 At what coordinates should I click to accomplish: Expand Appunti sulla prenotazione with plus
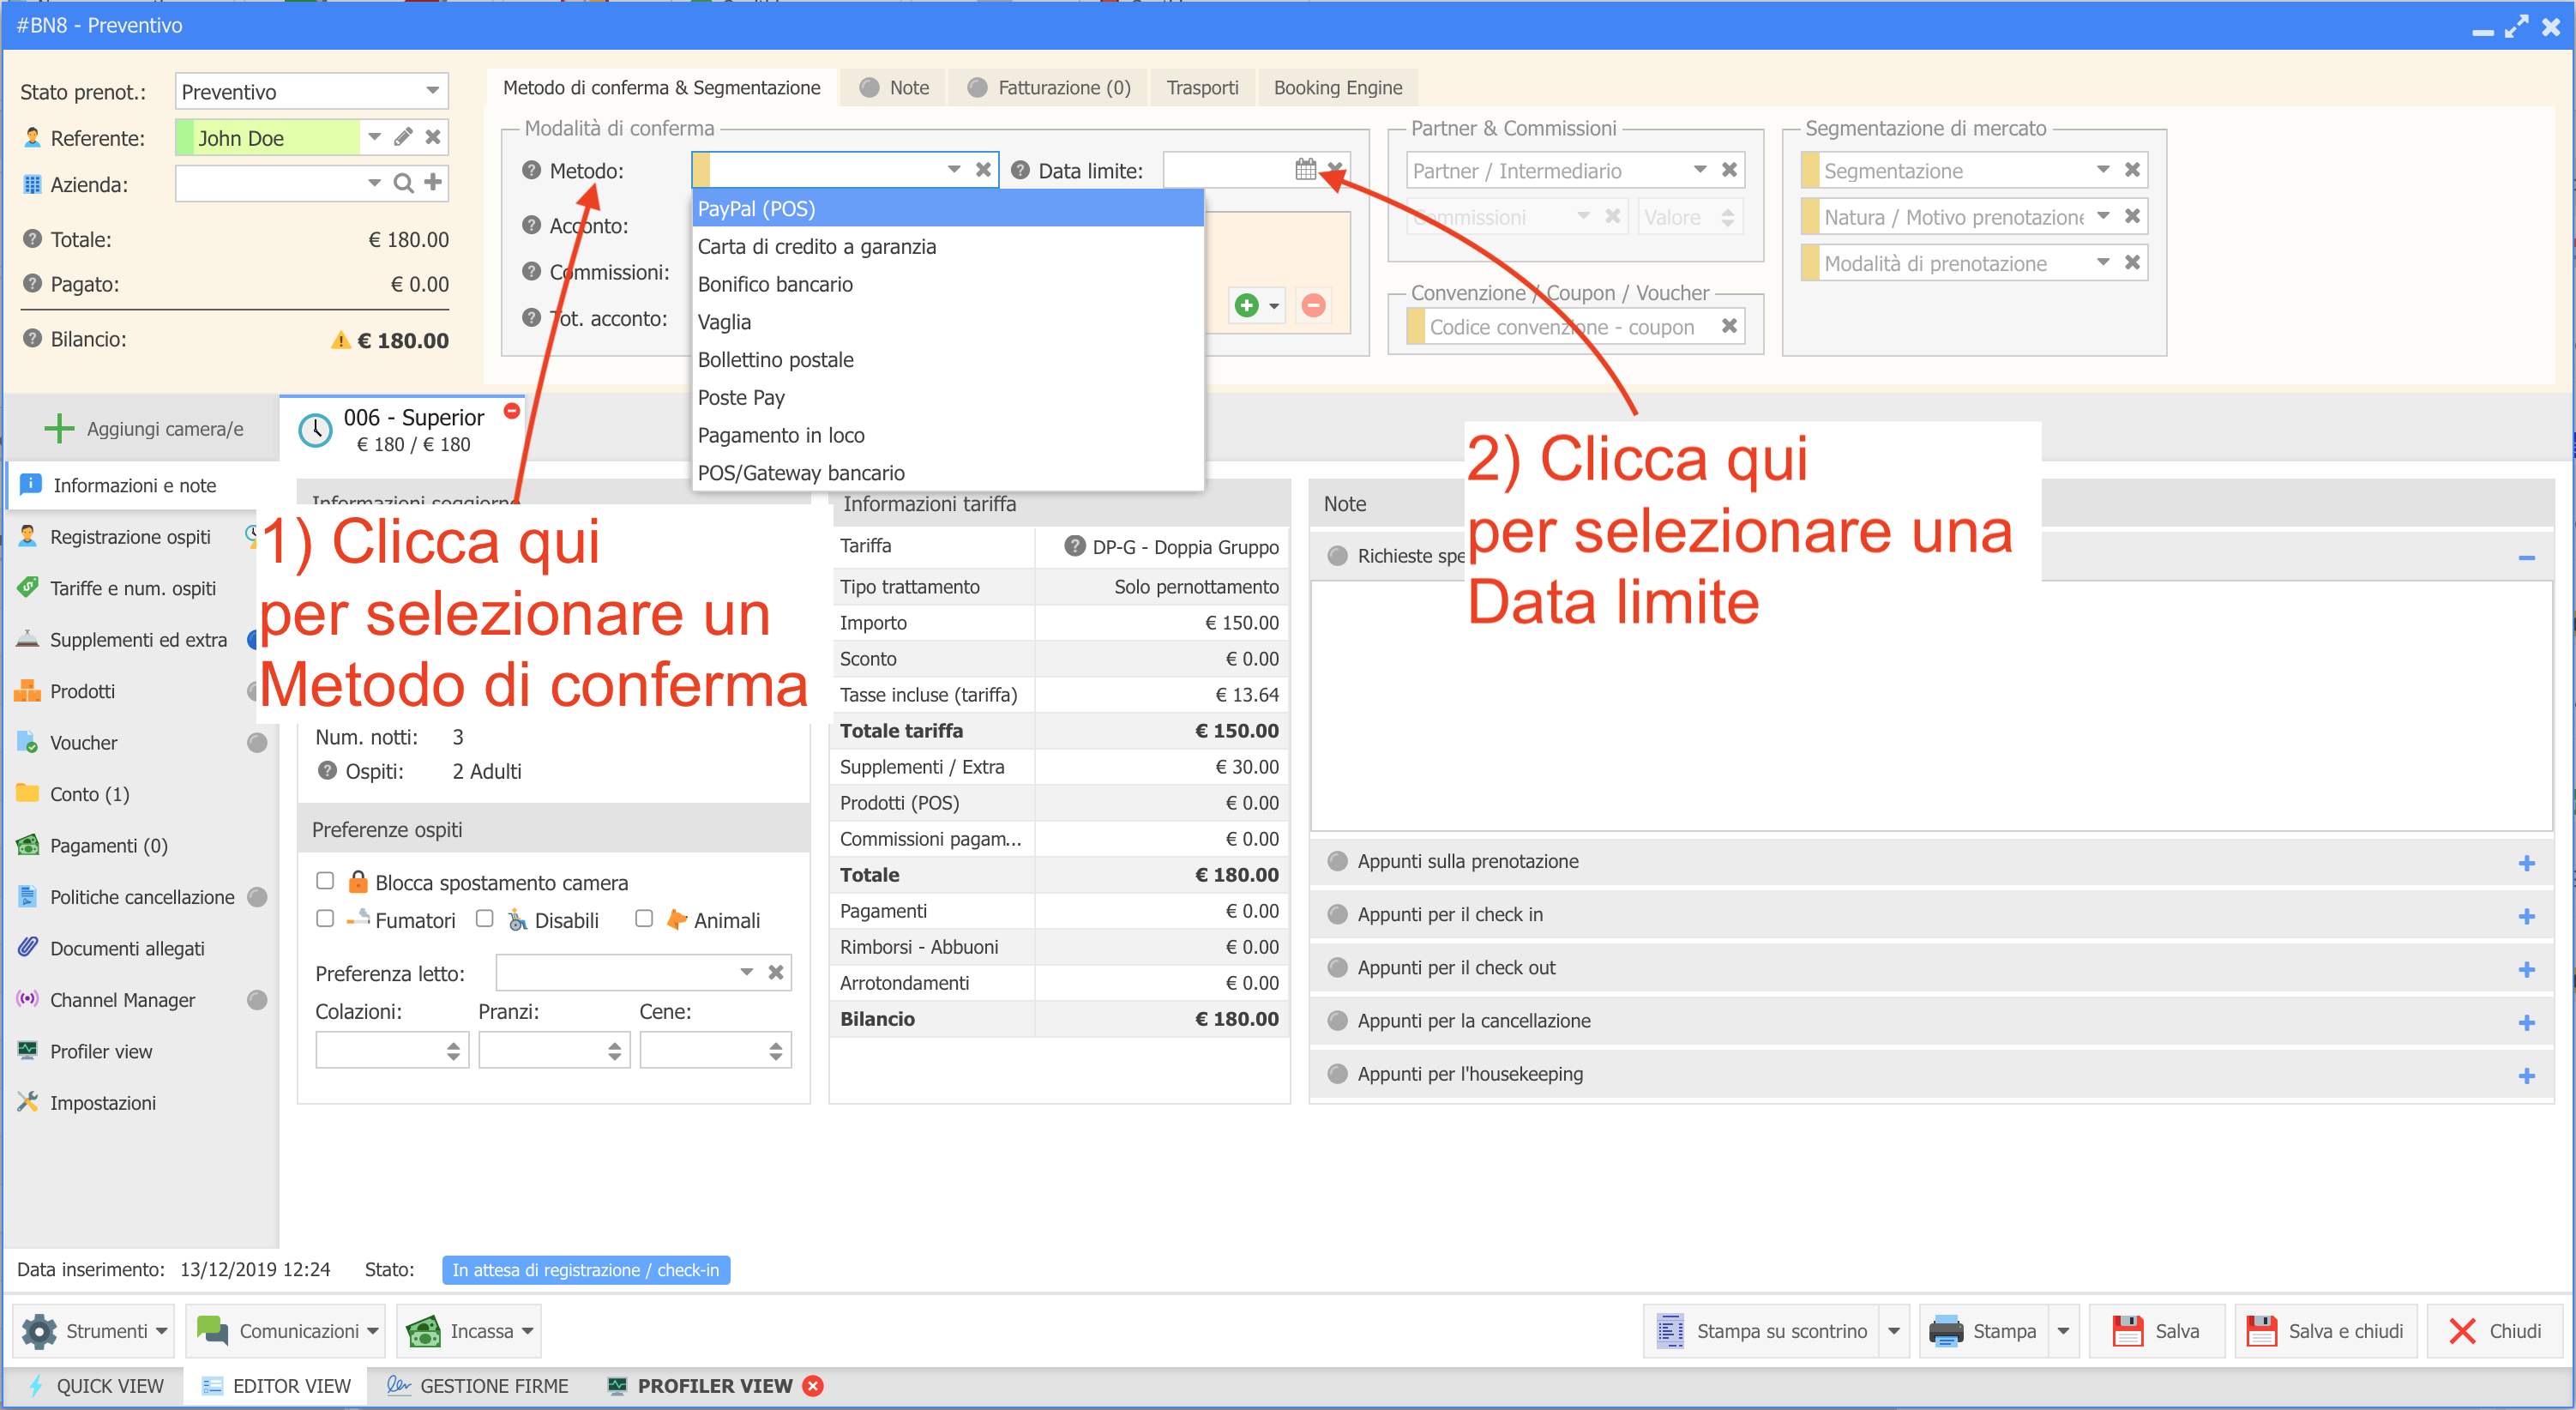[2526, 863]
